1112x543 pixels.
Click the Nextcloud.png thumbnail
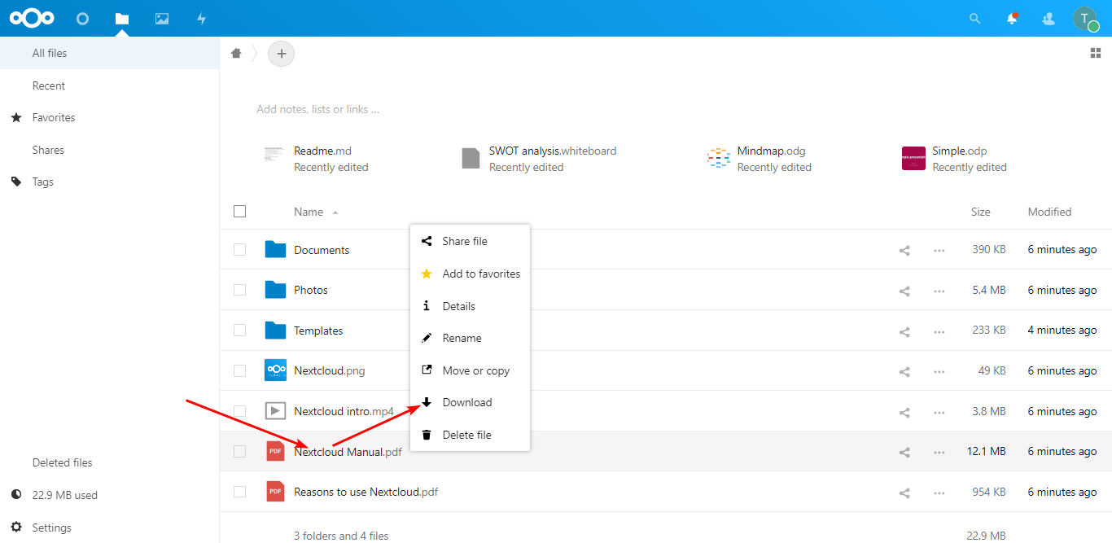(x=276, y=370)
